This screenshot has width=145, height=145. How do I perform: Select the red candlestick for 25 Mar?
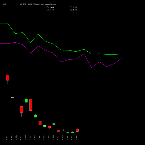pyautogui.click(x=77, y=130)
